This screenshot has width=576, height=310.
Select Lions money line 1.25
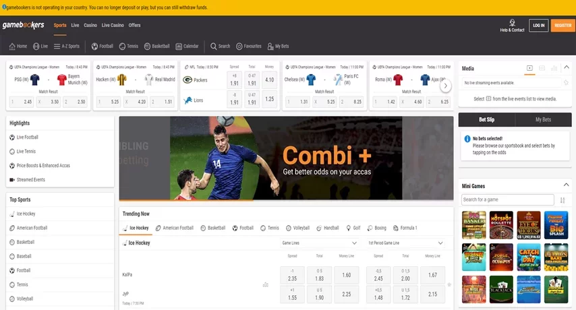(x=269, y=98)
